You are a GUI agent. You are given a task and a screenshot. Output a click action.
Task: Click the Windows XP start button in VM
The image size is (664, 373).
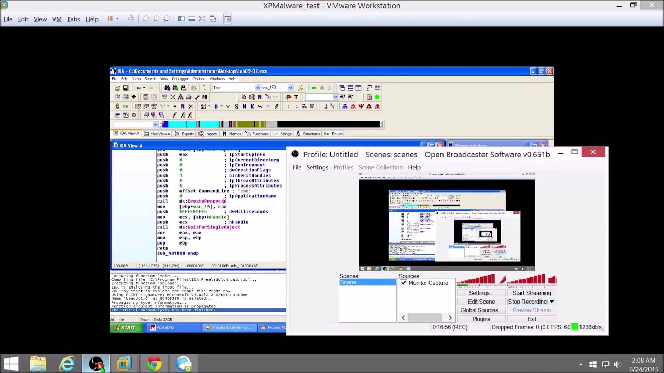(125, 327)
